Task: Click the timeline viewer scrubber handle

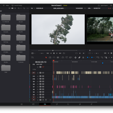Action: pos(90,51)
